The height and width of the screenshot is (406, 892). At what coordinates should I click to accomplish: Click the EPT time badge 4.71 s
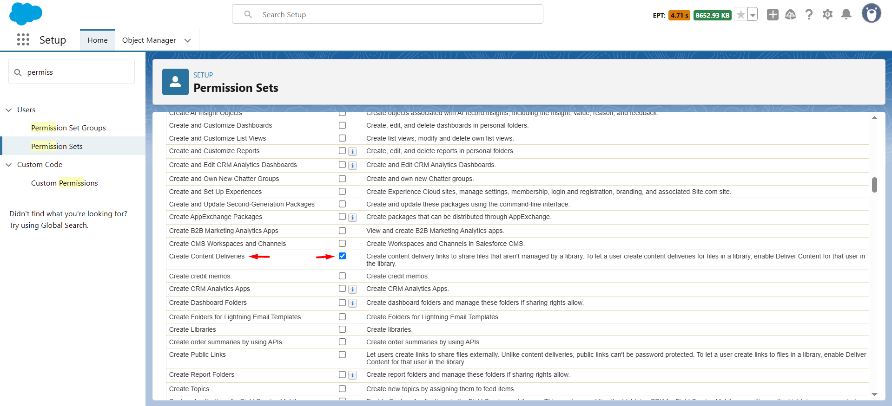click(679, 15)
